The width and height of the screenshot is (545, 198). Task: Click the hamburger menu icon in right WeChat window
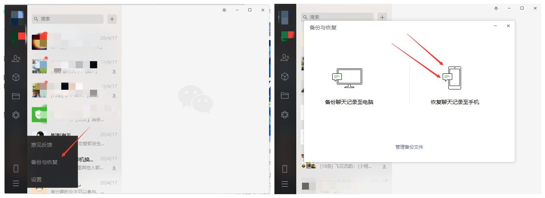(285, 184)
